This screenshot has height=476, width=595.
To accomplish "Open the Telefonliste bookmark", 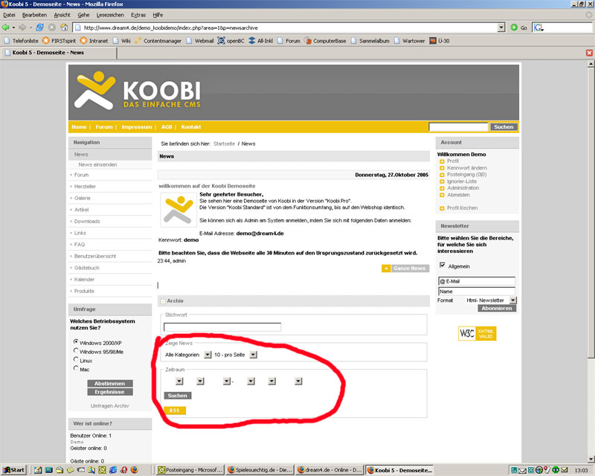I will tap(21, 41).
